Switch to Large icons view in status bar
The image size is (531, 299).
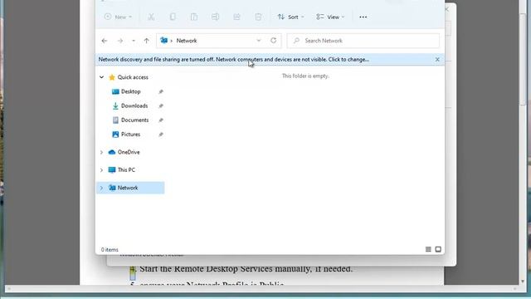[438, 249]
